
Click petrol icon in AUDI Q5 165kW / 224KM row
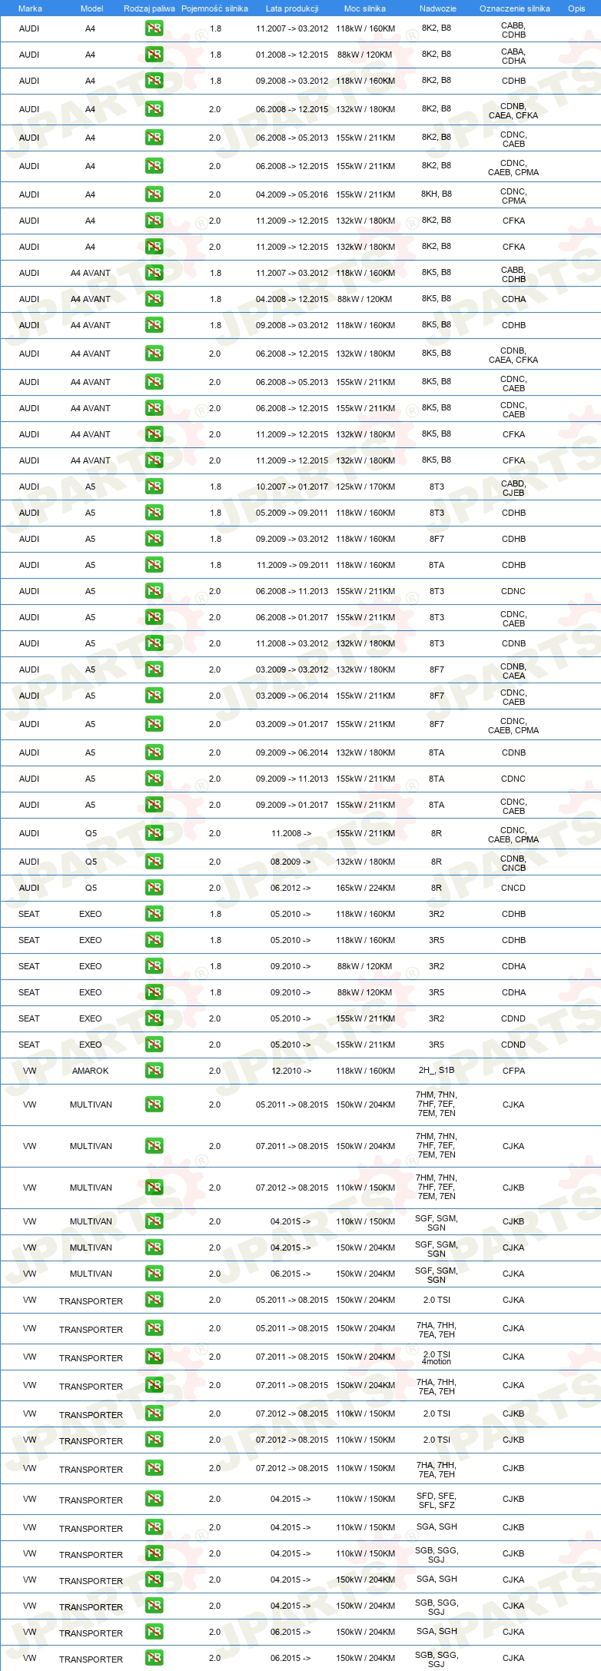click(x=154, y=888)
